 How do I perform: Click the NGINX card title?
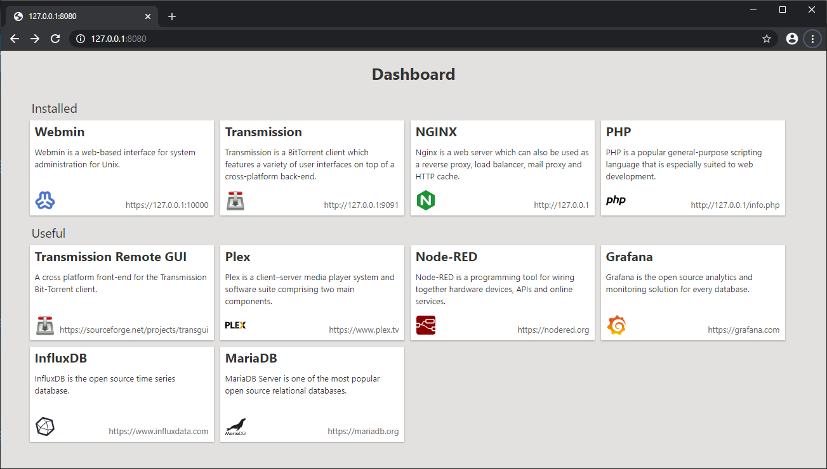click(437, 132)
